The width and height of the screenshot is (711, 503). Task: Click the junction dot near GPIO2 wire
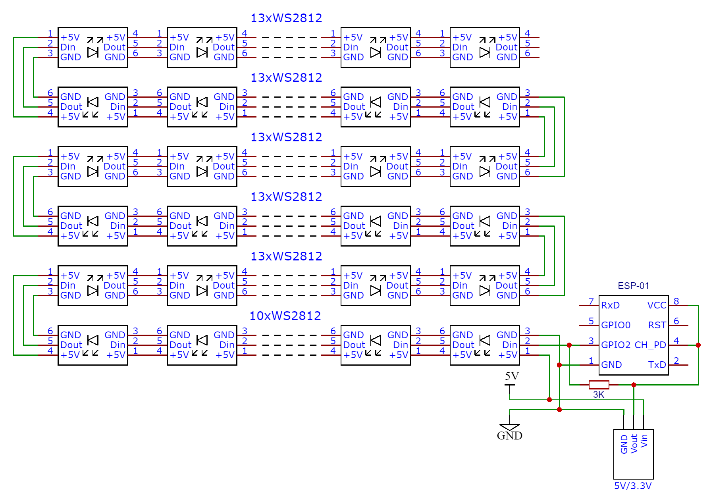click(x=570, y=345)
